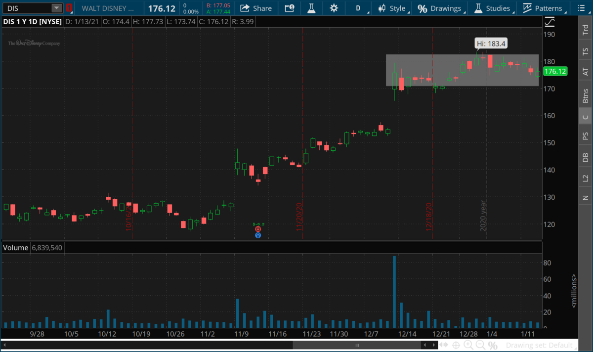The width and height of the screenshot is (593, 352).
Task: Click the 11/20/20 expiration date marker
Action: coord(299,217)
